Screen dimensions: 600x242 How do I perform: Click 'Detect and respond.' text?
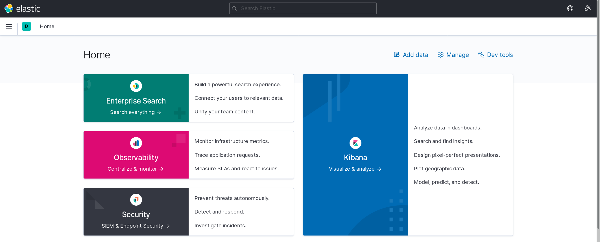click(219, 212)
